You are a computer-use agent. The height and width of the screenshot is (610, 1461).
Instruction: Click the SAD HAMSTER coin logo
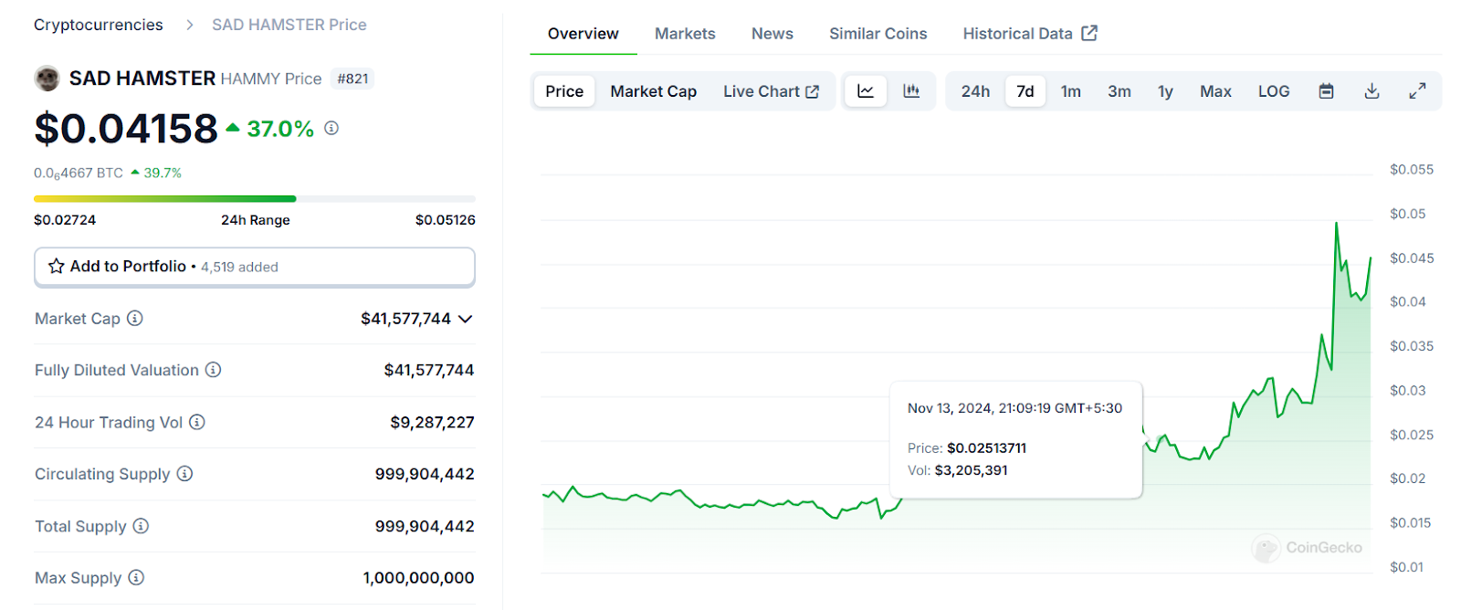click(x=47, y=79)
